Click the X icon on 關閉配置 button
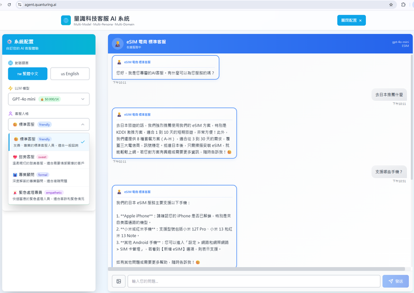This screenshot has width=414, height=293. pos(360,21)
